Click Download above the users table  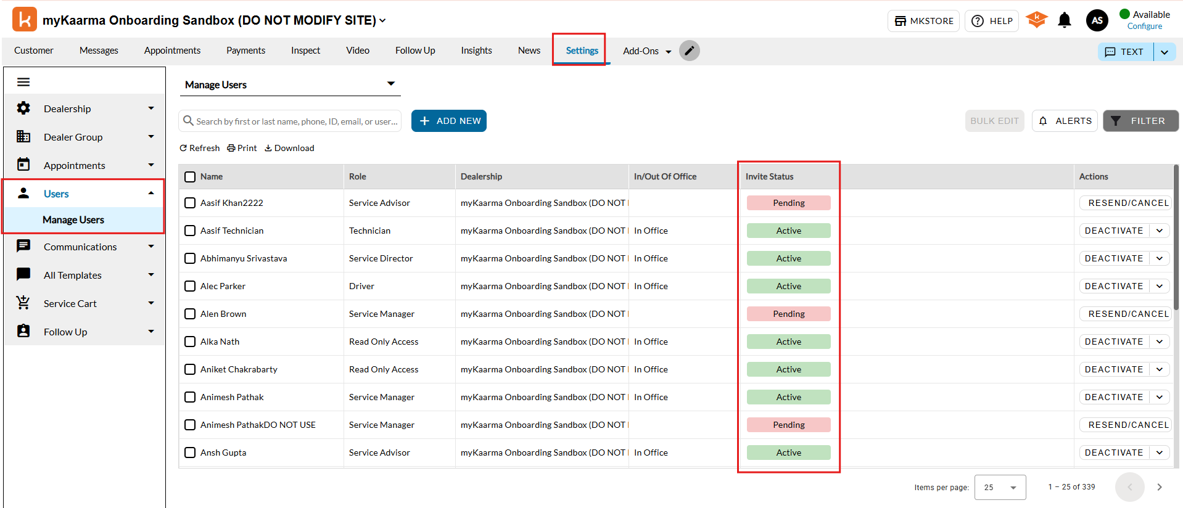[289, 148]
